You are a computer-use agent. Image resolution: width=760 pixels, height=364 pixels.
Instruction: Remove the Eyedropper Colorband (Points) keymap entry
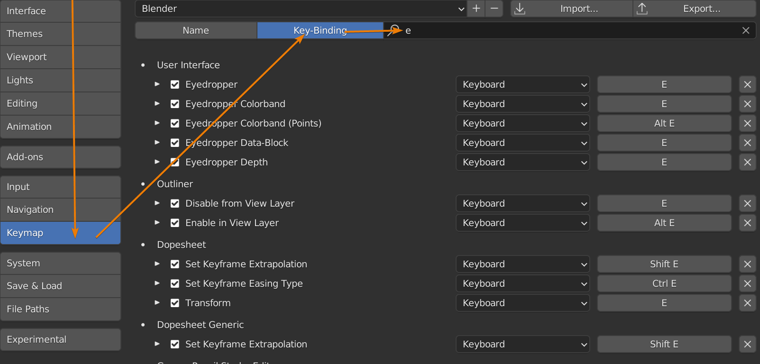pyautogui.click(x=747, y=123)
